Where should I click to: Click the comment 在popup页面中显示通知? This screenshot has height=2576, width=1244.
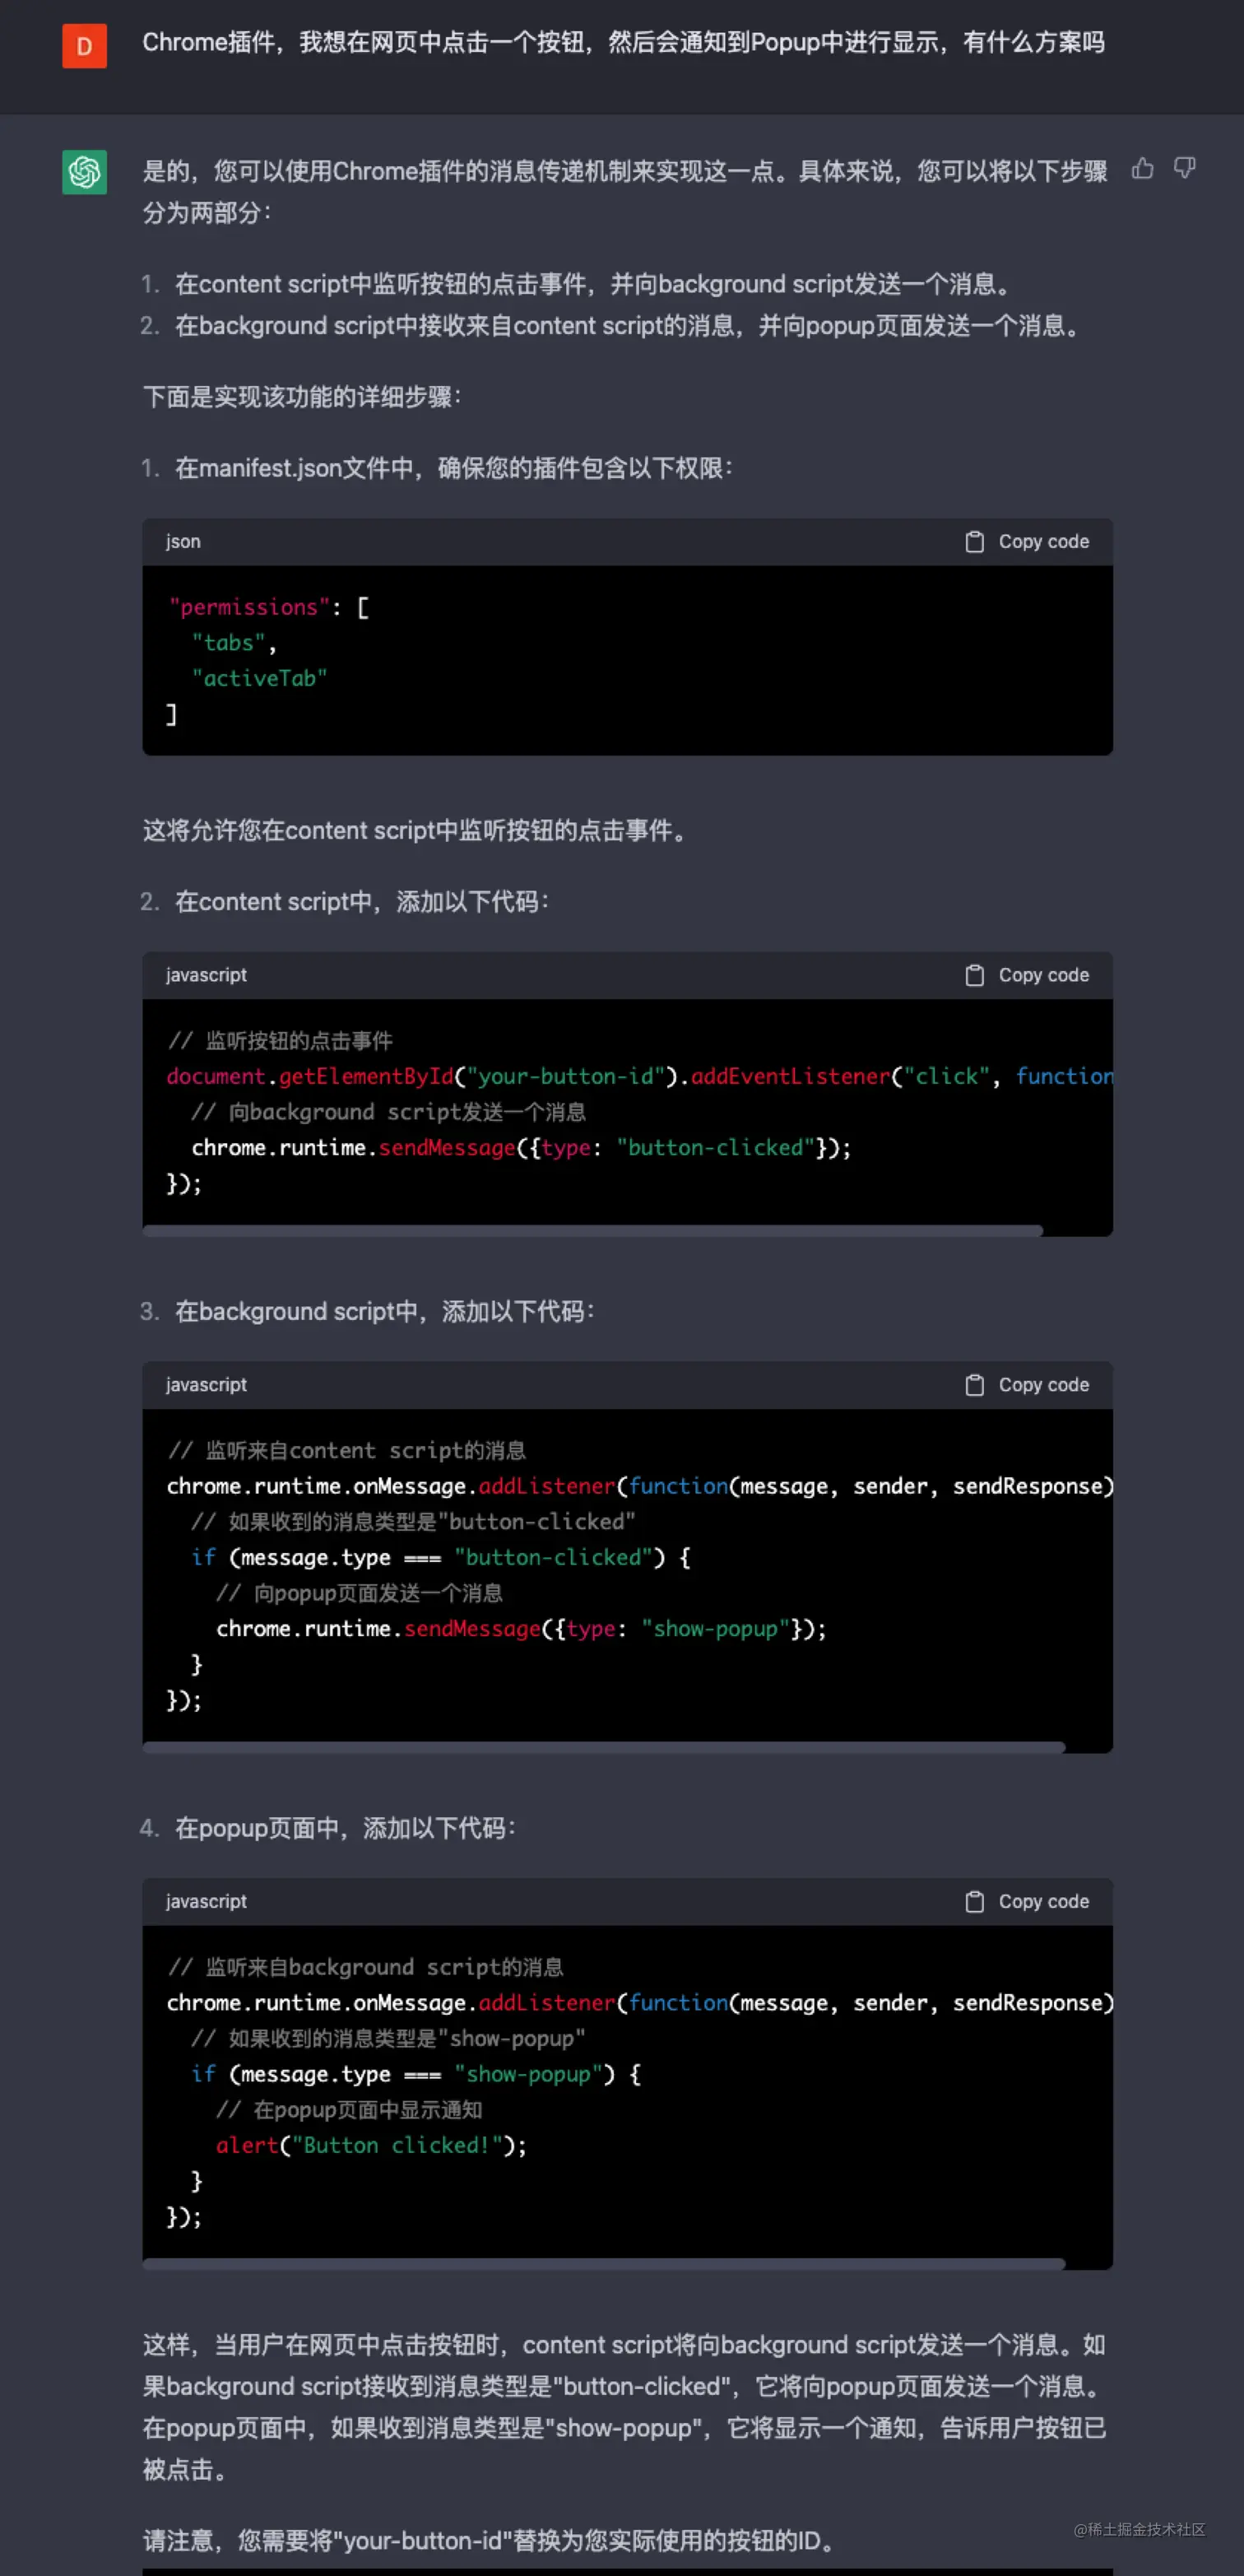tap(349, 2110)
